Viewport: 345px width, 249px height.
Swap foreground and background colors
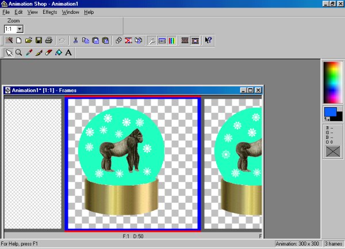327,119
